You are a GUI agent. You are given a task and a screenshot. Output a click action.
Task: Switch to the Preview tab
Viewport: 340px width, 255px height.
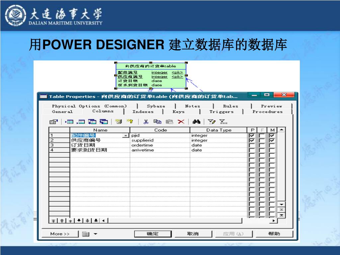(x=272, y=106)
